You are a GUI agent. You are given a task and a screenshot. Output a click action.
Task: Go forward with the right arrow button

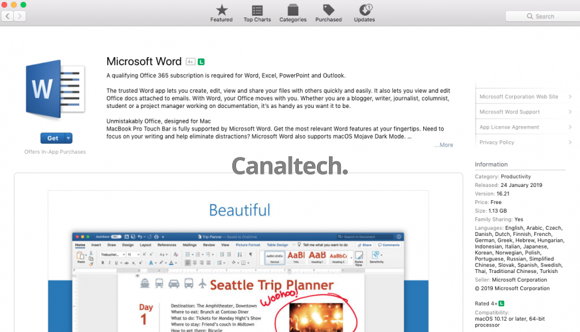click(x=20, y=16)
